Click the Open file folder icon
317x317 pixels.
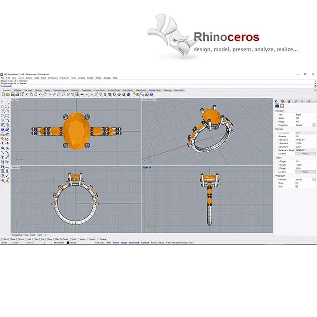[x=8, y=94]
